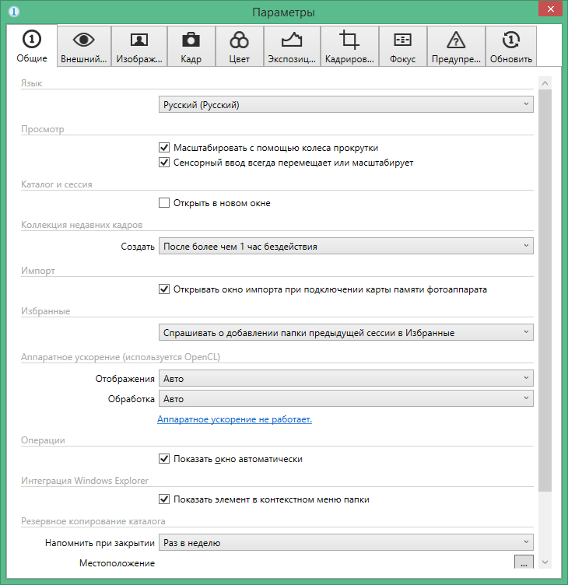Switch to the Обновить tab
This screenshot has width=568, height=585.
click(511, 46)
